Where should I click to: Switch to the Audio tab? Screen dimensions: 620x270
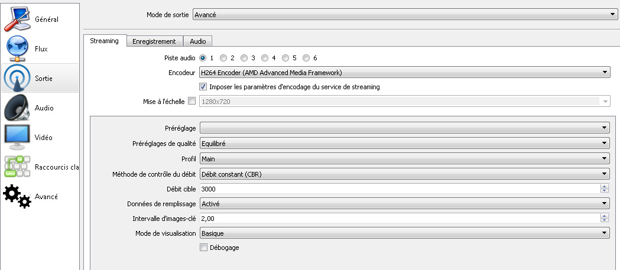point(198,41)
